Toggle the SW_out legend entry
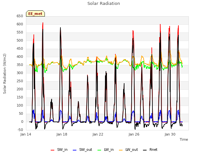 click(x=82, y=149)
